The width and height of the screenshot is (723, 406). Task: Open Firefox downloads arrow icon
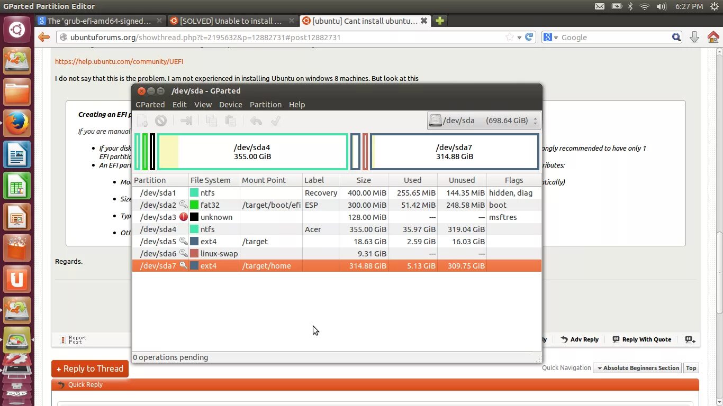[x=694, y=37]
